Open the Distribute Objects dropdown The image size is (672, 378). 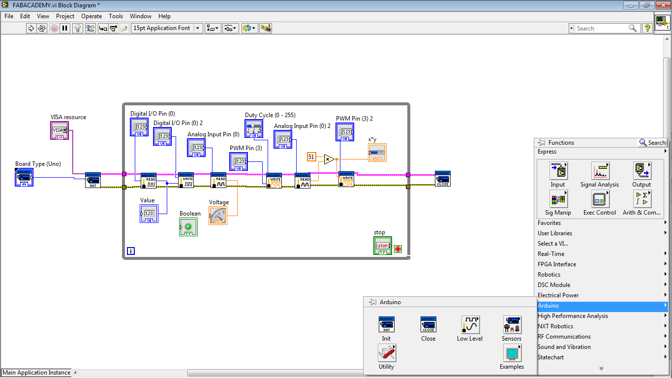tap(231, 29)
